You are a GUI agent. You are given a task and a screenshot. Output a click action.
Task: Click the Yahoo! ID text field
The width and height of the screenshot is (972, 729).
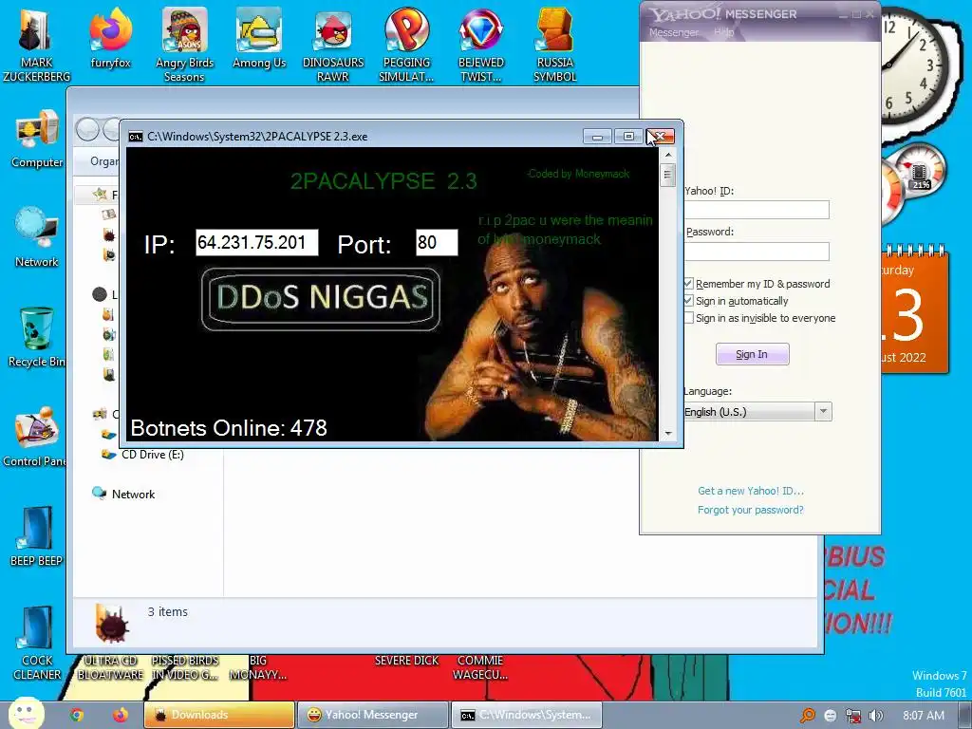757,210
